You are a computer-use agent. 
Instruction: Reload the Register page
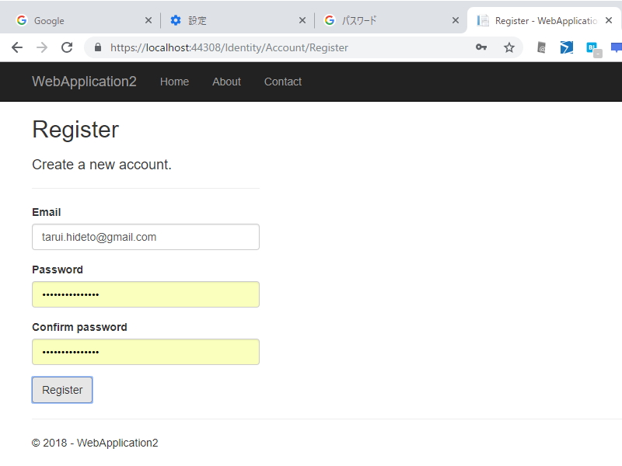tap(65, 47)
